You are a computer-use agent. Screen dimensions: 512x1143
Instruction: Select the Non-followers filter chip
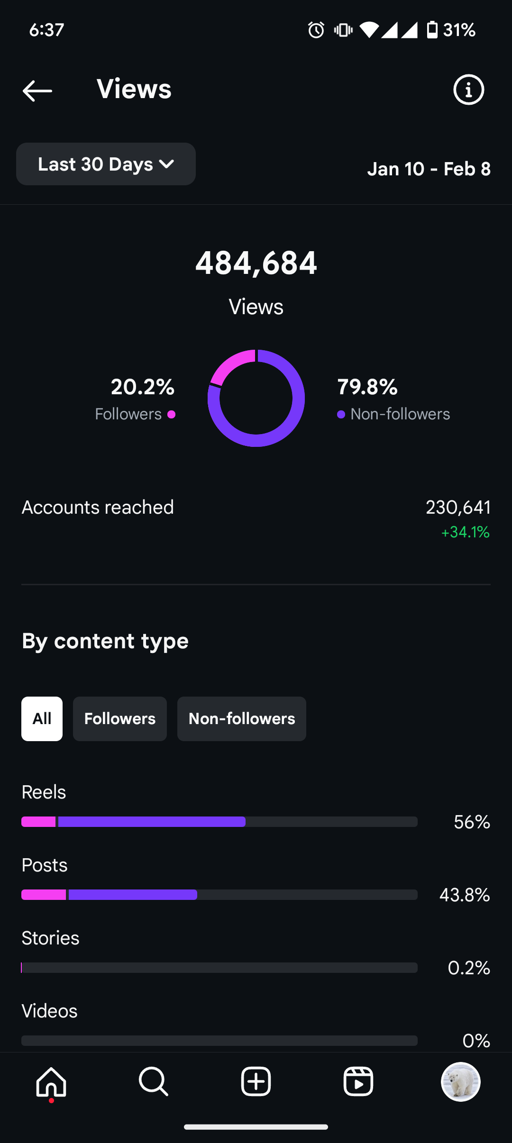coord(242,719)
